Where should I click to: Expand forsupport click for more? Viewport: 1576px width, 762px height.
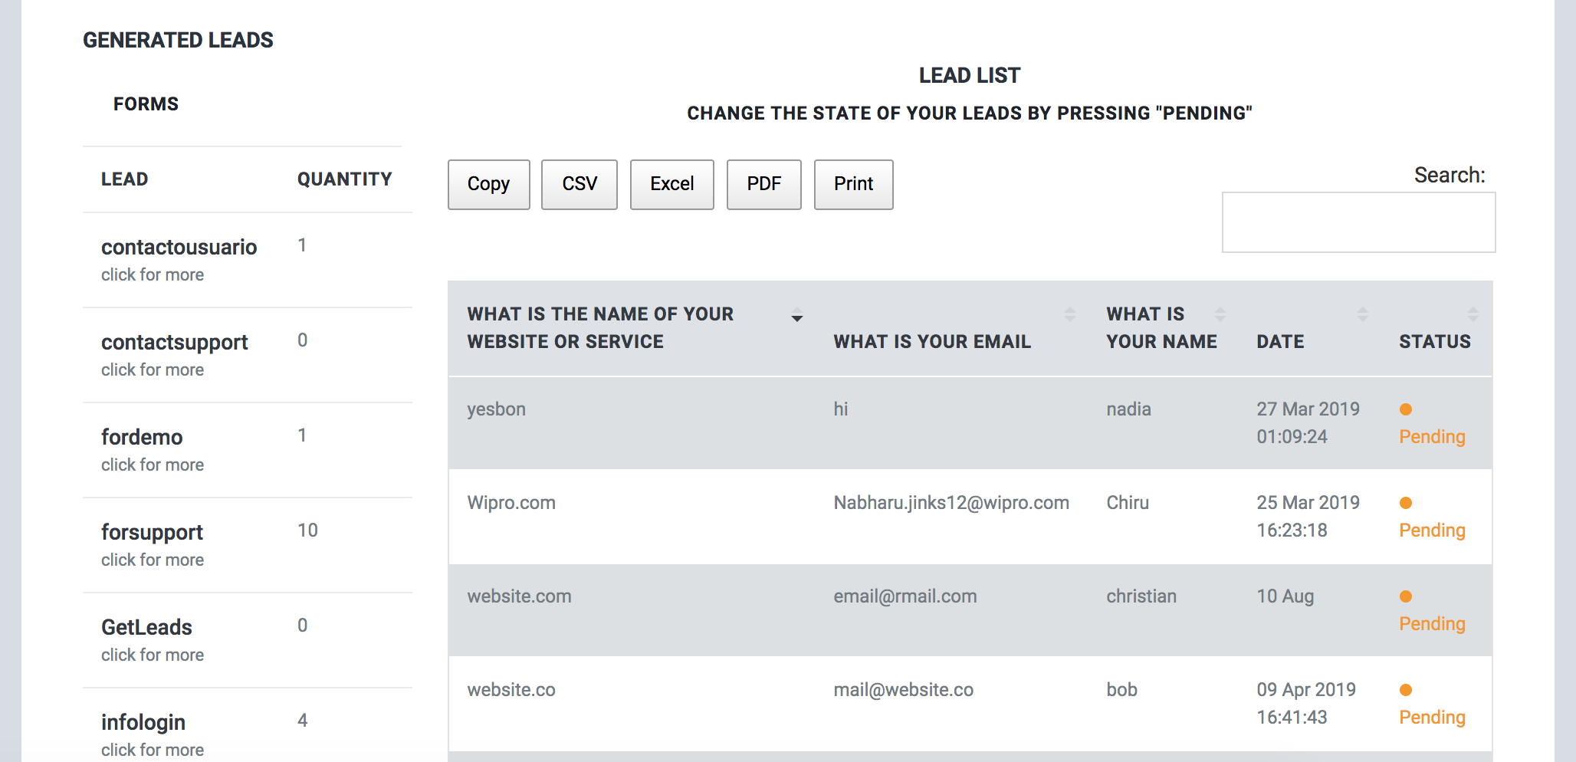[153, 560]
